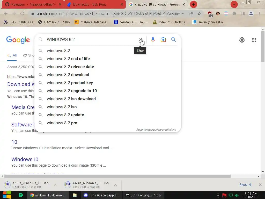
Task: Open File Explorer from the taskbar
Action: (x=75, y=195)
